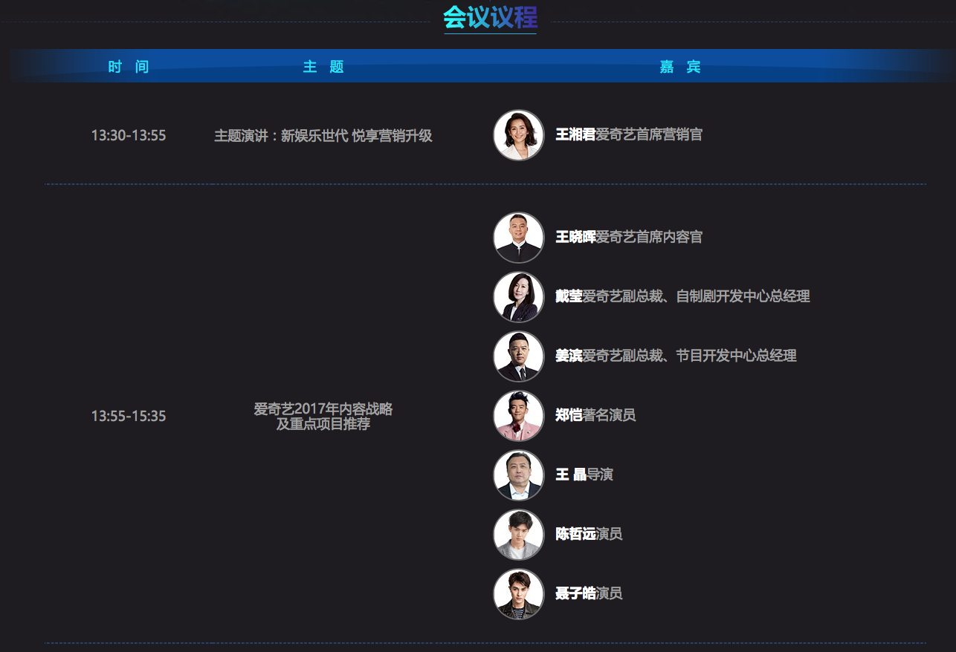This screenshot has width=956, height=652.
Task: Click the text 王 晶导演
Action: 584,475
